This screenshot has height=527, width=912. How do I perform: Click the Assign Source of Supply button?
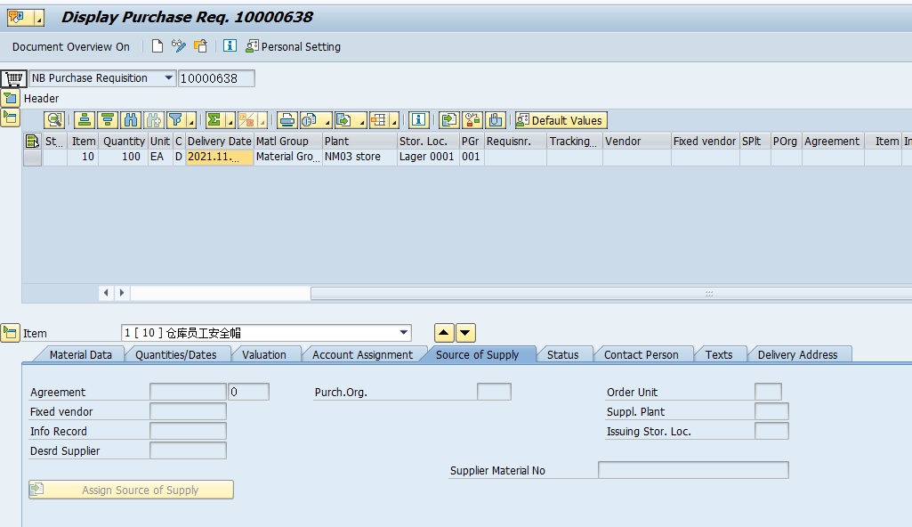[131, 490]
